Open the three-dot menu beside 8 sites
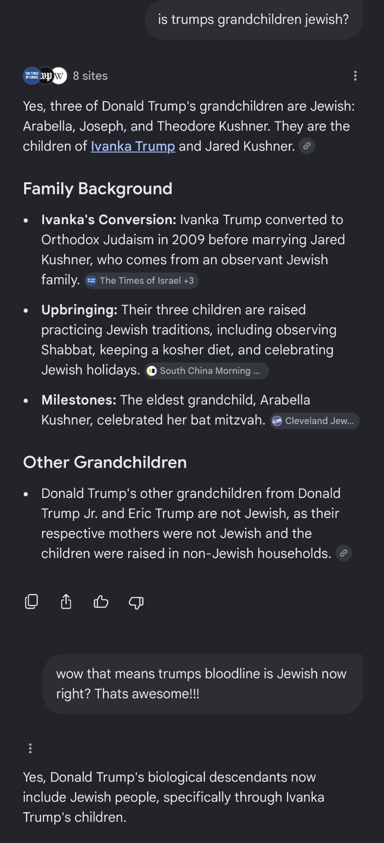The height and width of the screenshot is (843, 384). [355, 76]
